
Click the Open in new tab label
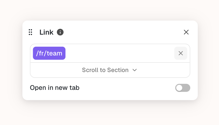(x=55, y=88)
